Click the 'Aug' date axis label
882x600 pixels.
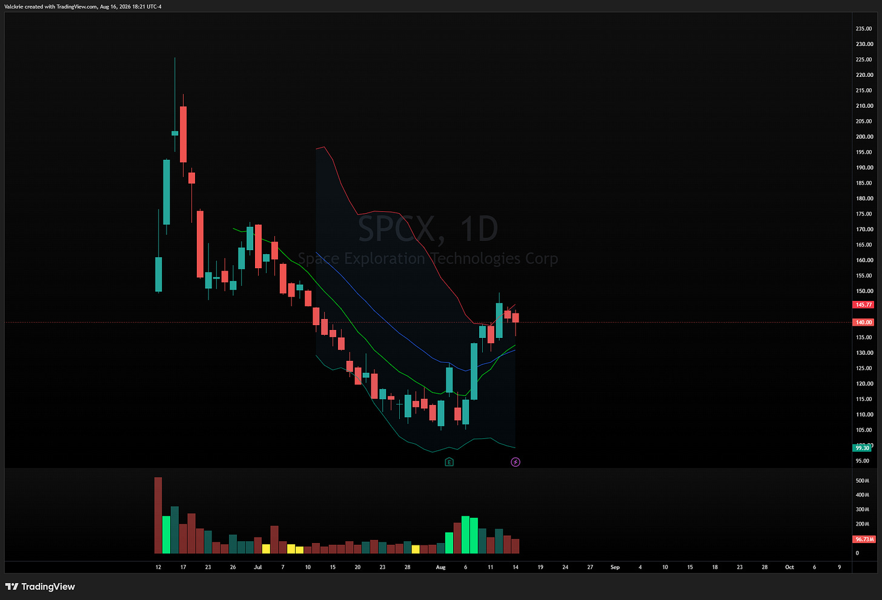coord(440,567)
